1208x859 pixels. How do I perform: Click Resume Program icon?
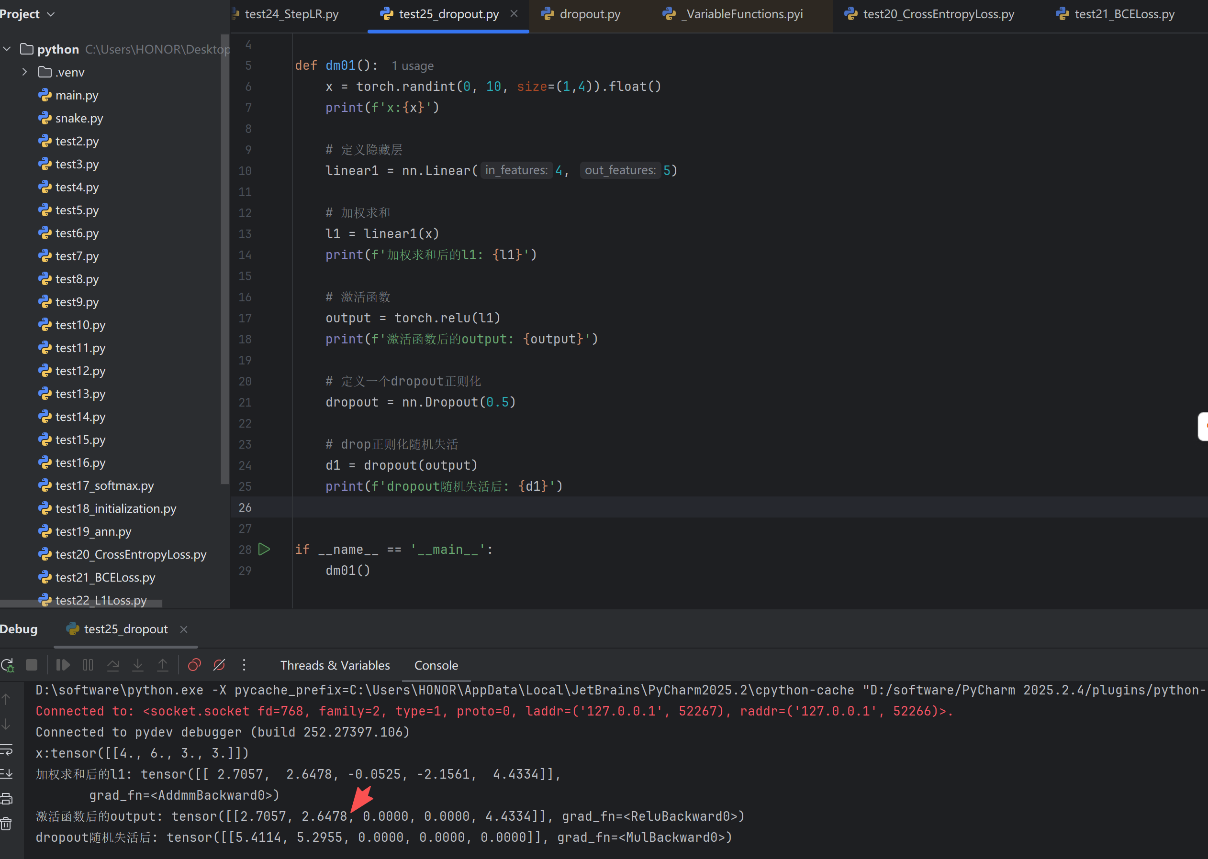63,665
